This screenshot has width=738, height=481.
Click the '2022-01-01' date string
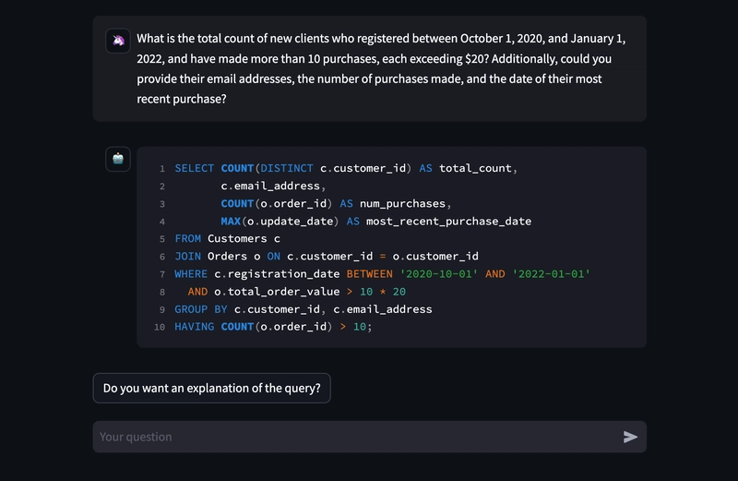551,274
